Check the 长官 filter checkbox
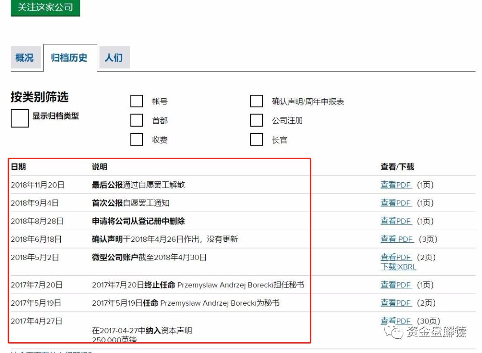482x353 pixels. coord(257,140)
